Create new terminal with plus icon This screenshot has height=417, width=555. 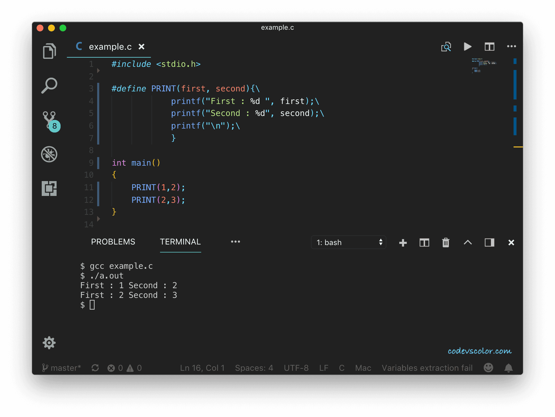(403, 242)
